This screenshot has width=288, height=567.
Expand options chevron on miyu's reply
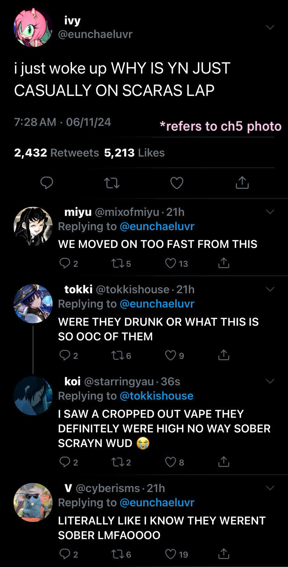[270, 212]
